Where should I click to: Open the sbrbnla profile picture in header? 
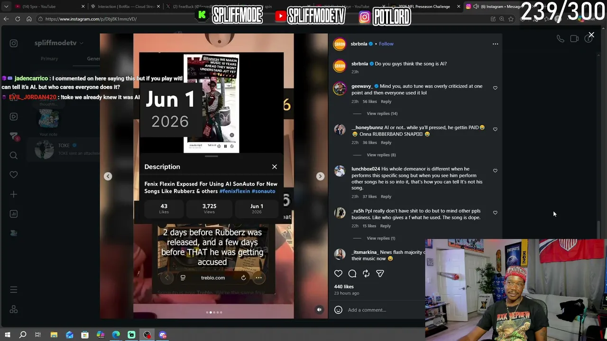point(340,44)
